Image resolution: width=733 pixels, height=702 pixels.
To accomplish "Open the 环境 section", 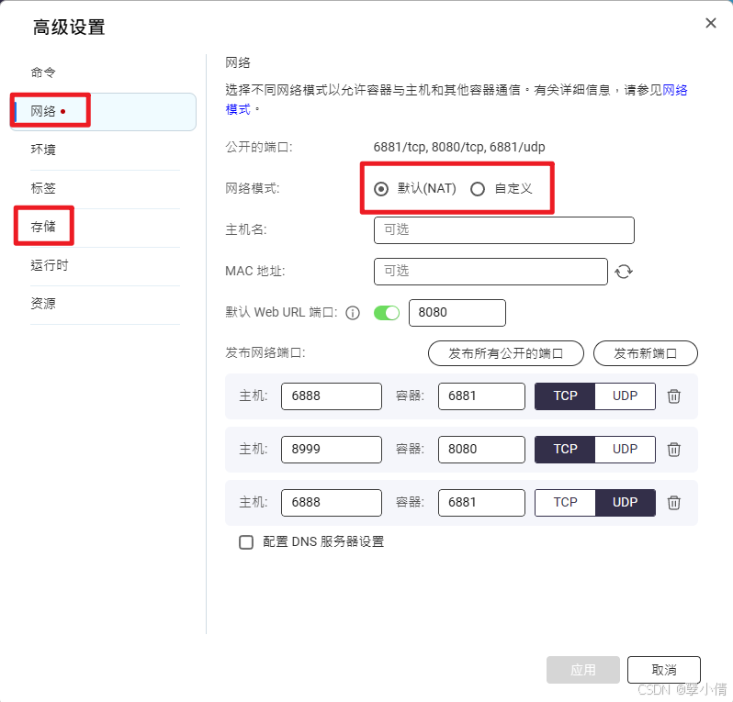I will pyautogui.click(x=43, y=150).
